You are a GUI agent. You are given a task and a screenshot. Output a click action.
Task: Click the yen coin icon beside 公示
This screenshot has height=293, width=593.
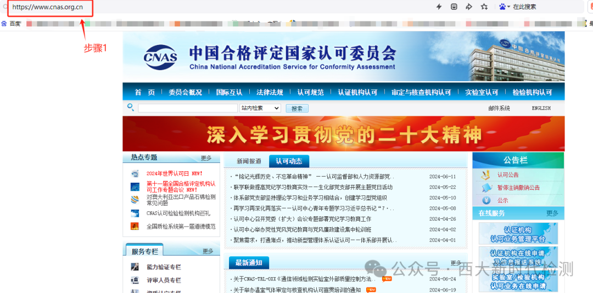486,200
